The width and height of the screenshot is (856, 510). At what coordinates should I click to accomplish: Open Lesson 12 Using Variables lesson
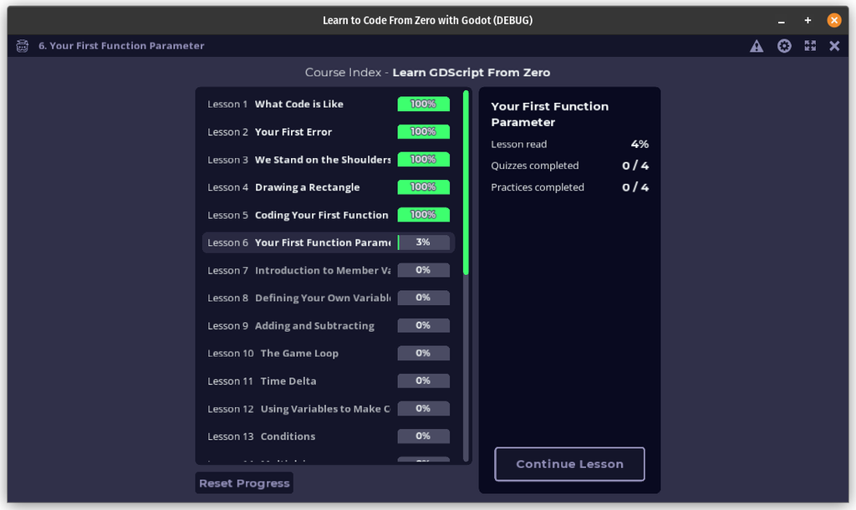click(329, 409)
